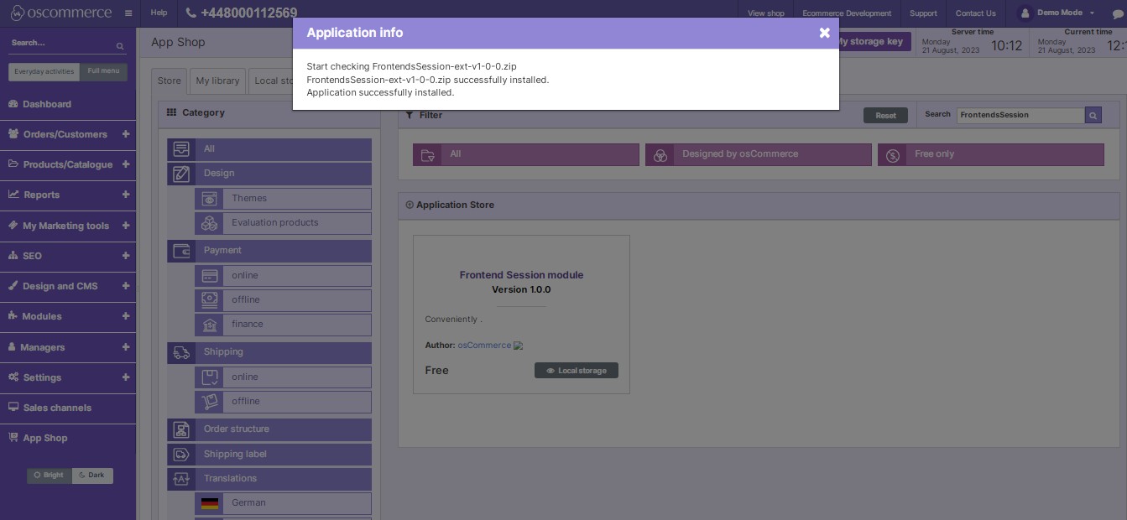Viewport: 1127px width, 520px height.
Task: Collapse the Application Store section
Action: point(410,205)
